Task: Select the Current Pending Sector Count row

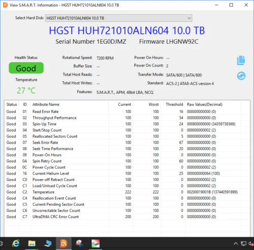Action: [127, 204]
